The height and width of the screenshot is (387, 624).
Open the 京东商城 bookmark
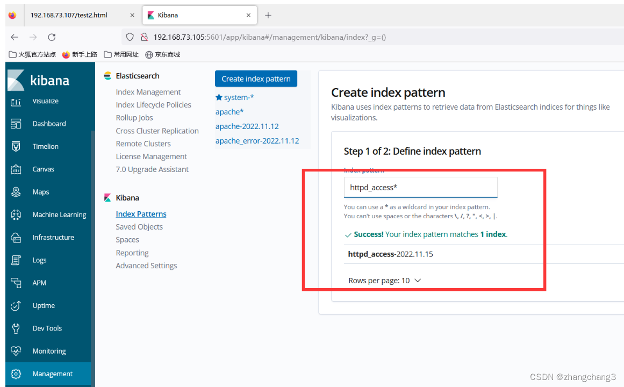tap(163, 54)
